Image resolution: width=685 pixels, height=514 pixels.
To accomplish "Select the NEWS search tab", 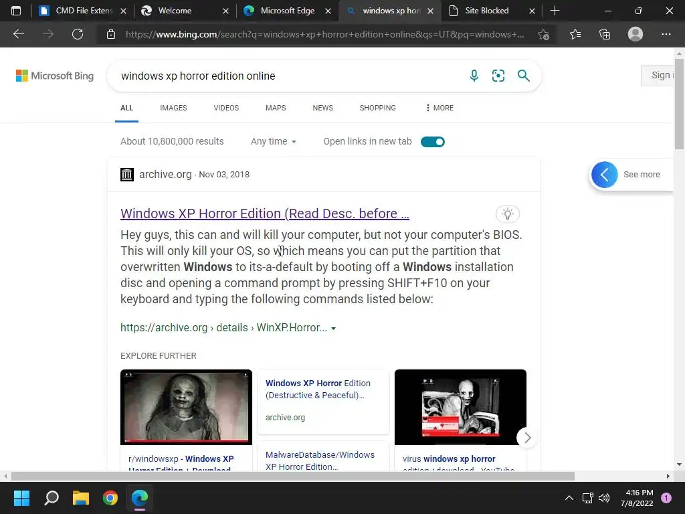I will tap(323, 108).
